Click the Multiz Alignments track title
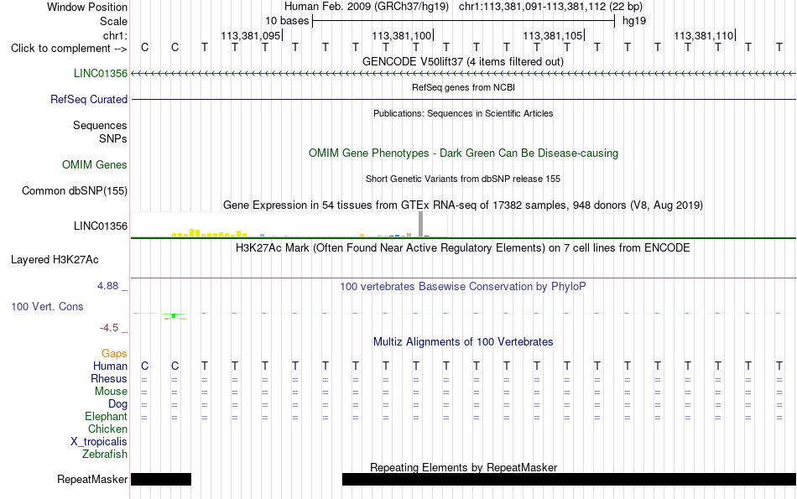The height and width of the screenshot is (499, 797). 463,342
